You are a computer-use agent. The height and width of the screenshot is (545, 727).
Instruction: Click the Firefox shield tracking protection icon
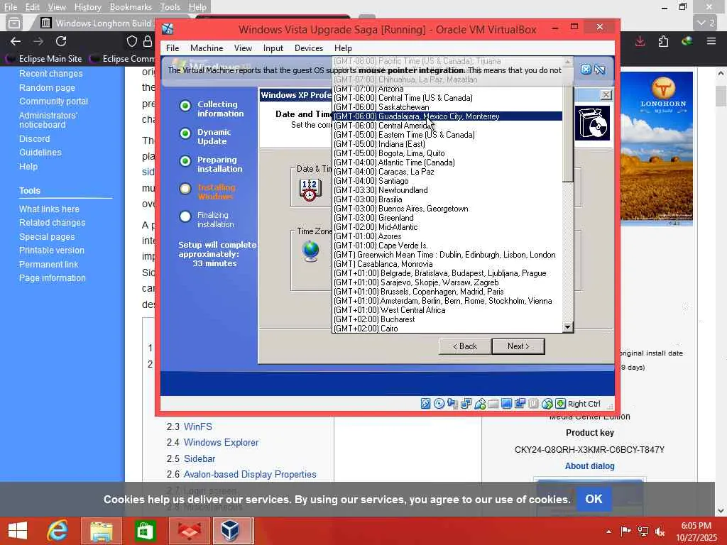132,41
